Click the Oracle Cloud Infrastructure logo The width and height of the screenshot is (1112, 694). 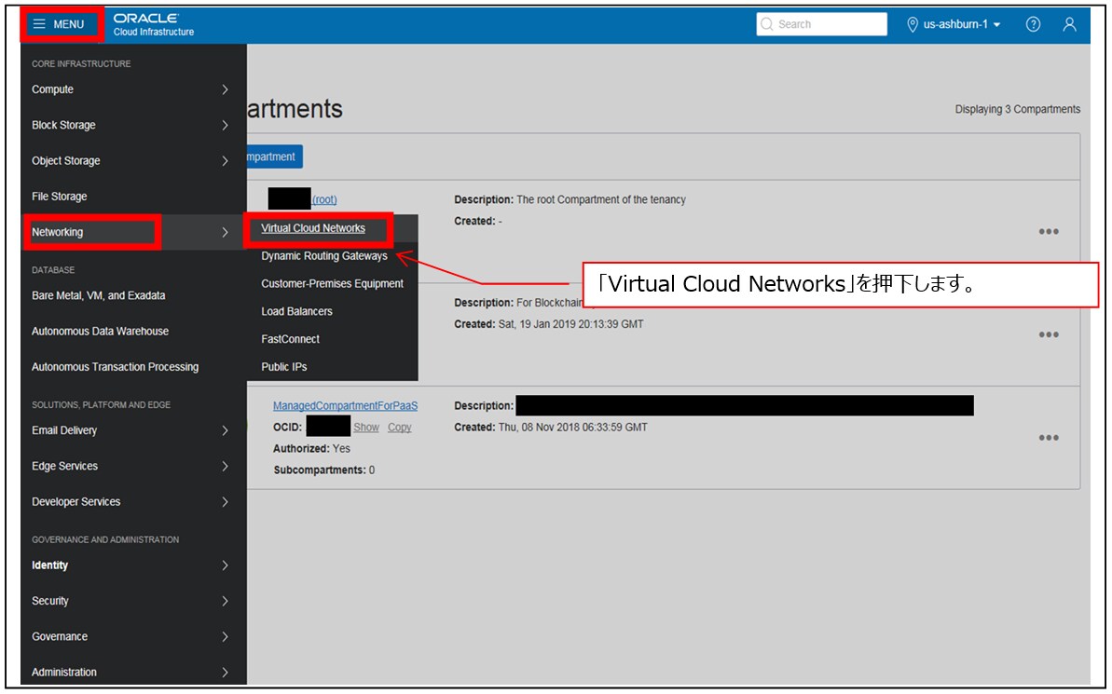[x=153, y=24]
